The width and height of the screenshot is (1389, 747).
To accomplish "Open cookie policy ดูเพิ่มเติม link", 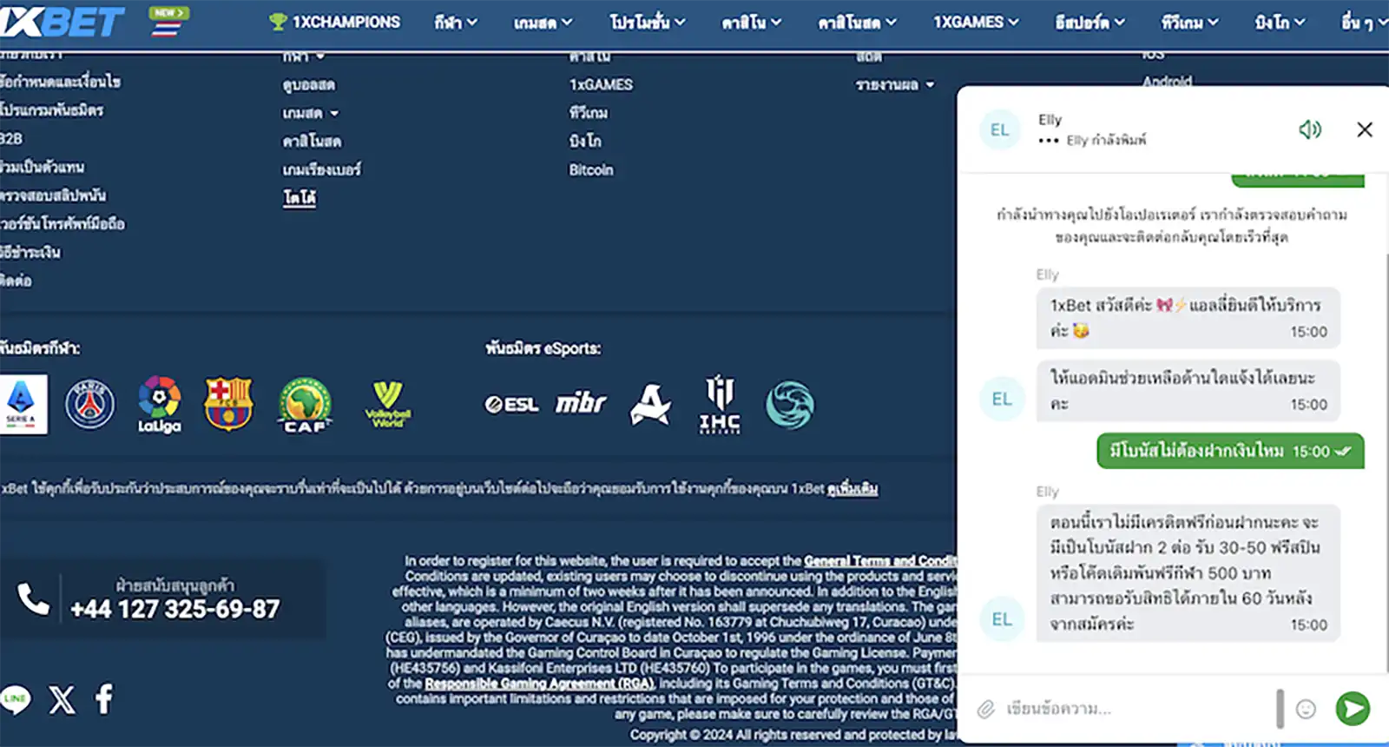I will click(852, 489).
